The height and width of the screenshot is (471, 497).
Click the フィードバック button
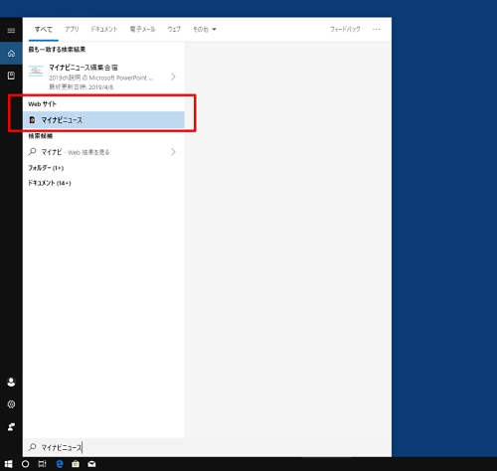(345, 30)
